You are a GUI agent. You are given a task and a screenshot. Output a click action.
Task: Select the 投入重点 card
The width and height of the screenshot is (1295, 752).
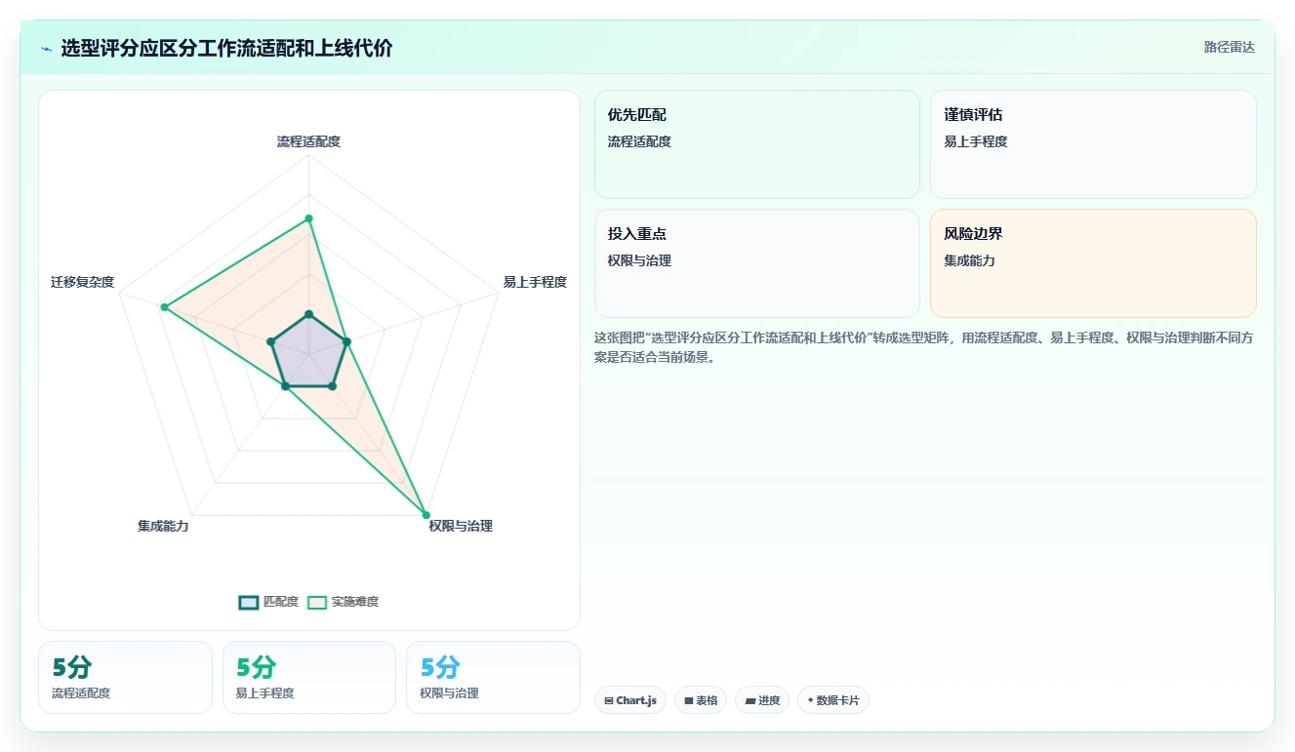[x=757, y=263]
